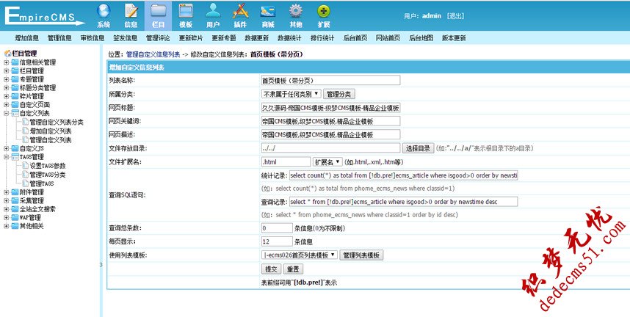Click the 重置 reset button
Viewport: 630px width, 317px height.
click(x=293, y=269)
